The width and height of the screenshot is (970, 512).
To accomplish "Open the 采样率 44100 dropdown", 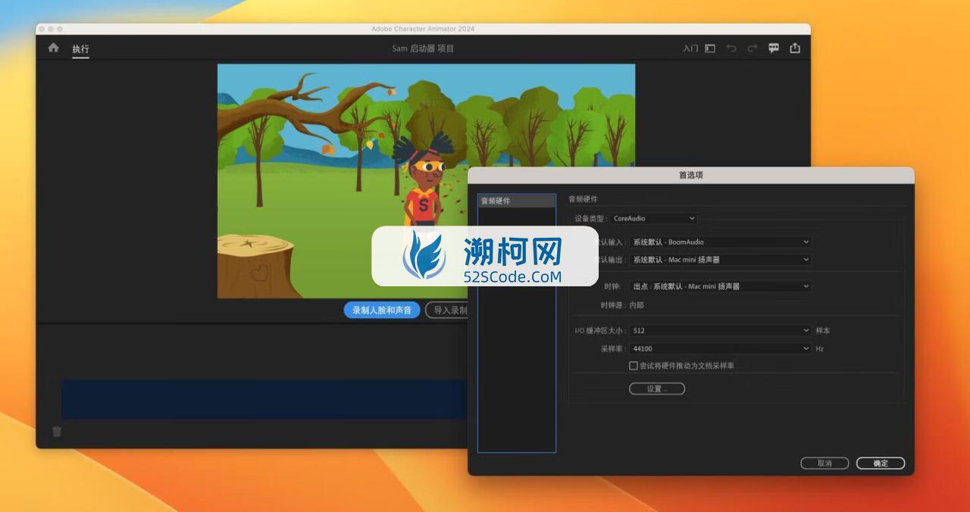I will point(721,349).
